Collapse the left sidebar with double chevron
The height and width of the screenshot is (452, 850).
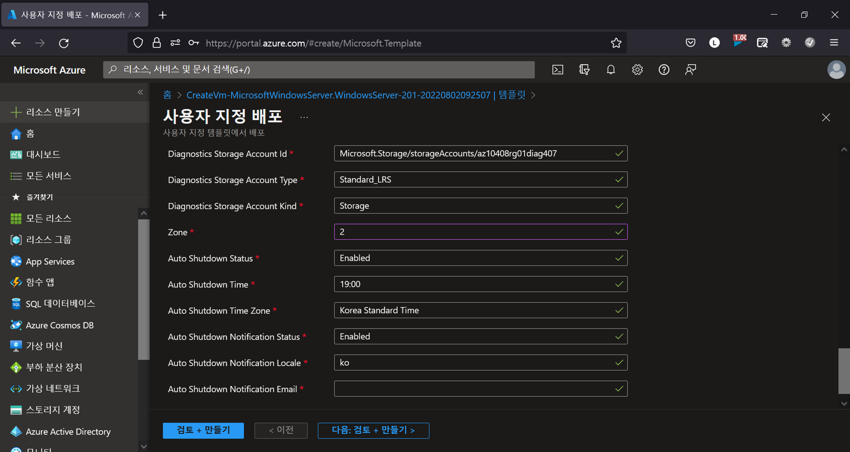pyautogui.click(x=140, y=92)
